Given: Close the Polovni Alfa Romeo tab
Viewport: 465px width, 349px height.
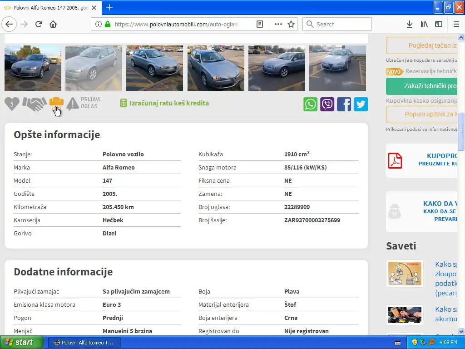Looking at the screenshot, I should 94,8.
